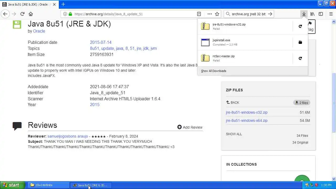Click Add Review link
The image size is (336, 189).
tap(190, 127)
